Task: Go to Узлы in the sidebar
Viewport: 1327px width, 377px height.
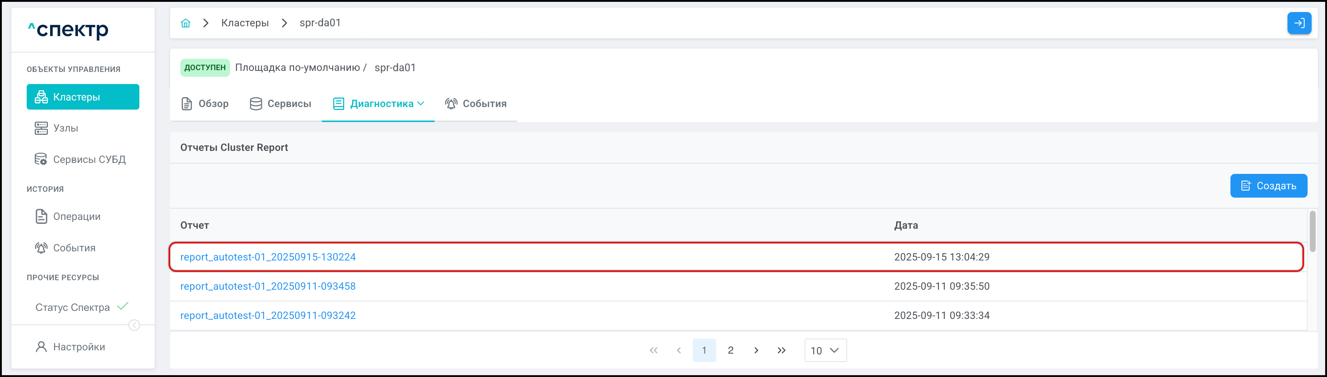Action: [65, 128]
